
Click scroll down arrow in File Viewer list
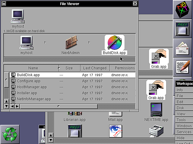coord(7,106)
